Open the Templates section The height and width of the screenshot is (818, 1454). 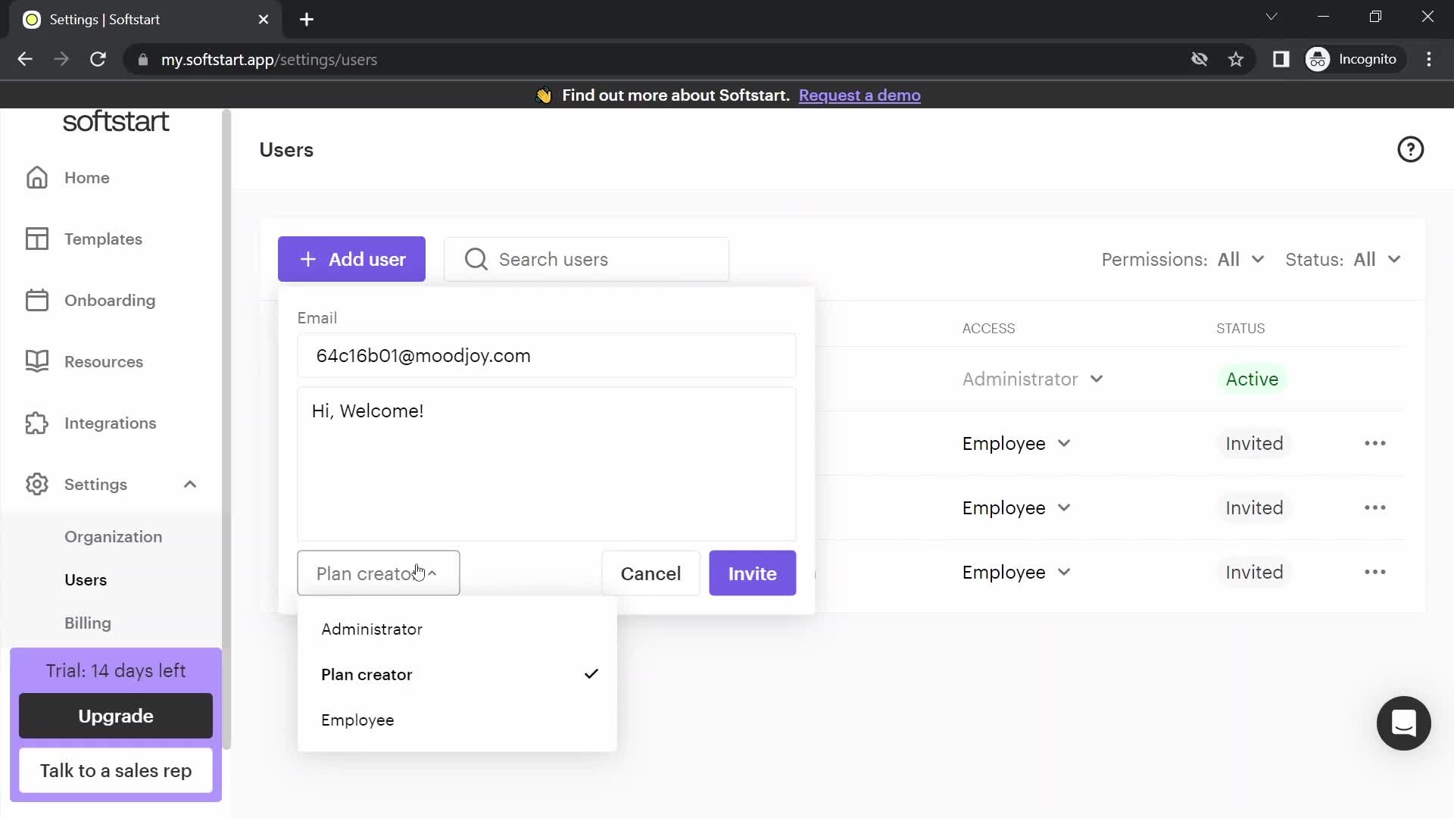pyautogui.click(x=104, y=239)
